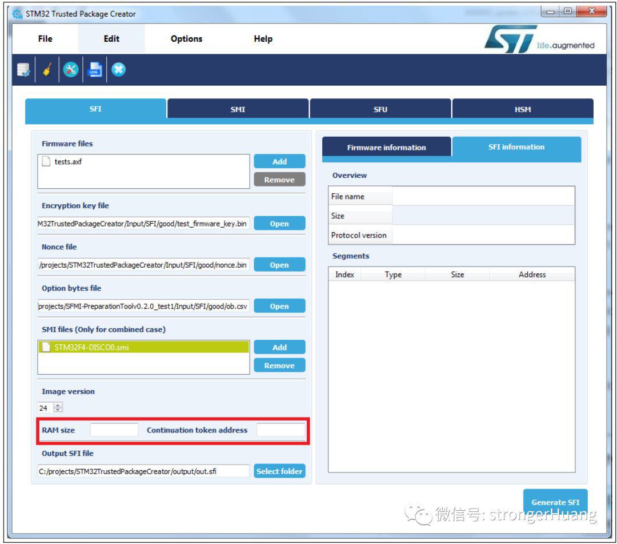Click the tests.axf file icon
617x544 pixels.
pyautogui.click(x=46, y=161)
